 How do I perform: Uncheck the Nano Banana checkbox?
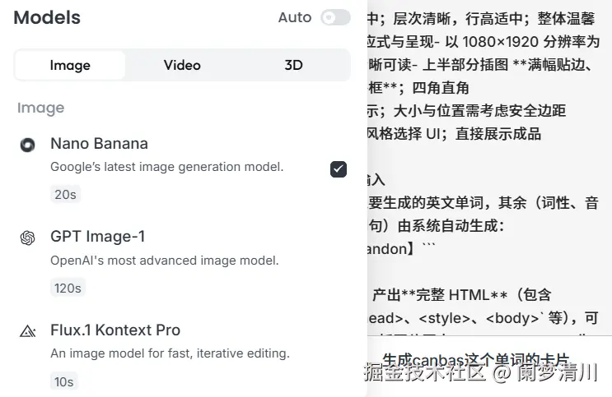pos(338,169)
